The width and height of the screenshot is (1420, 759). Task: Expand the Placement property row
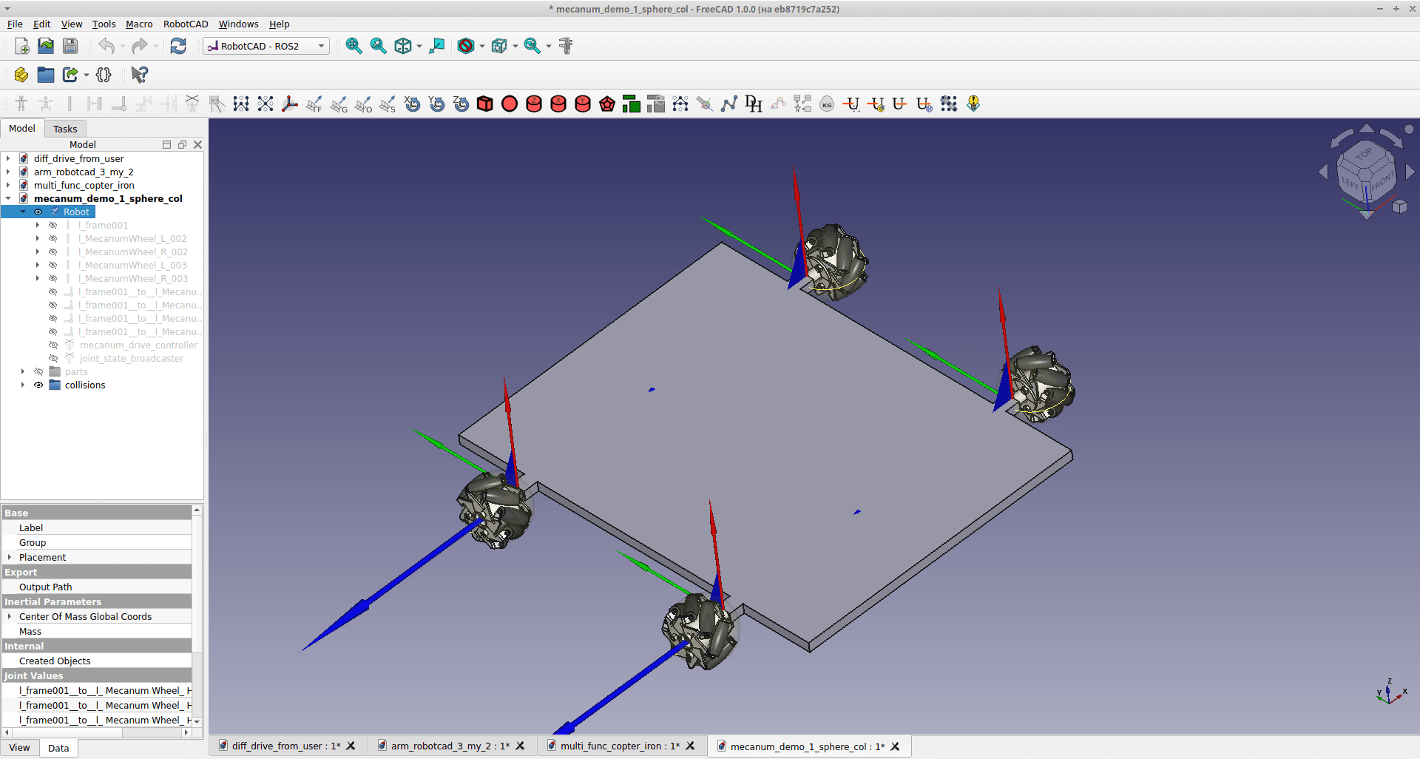(10, 558)
